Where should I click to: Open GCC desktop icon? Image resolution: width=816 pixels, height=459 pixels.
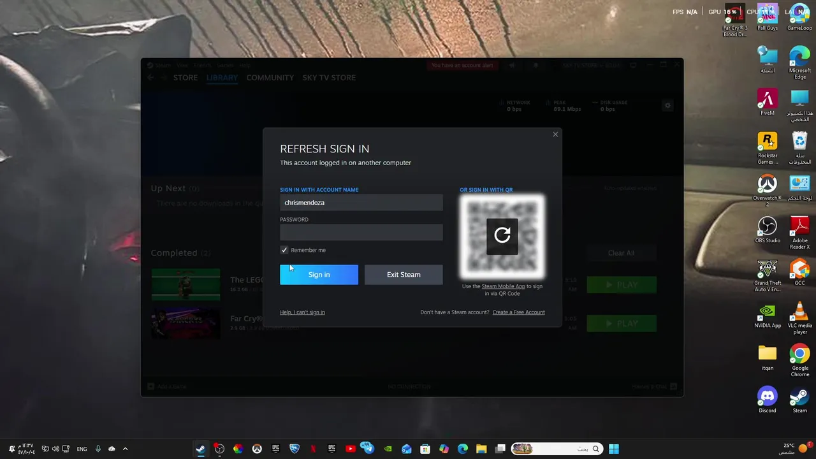click(x=800, y=272)
